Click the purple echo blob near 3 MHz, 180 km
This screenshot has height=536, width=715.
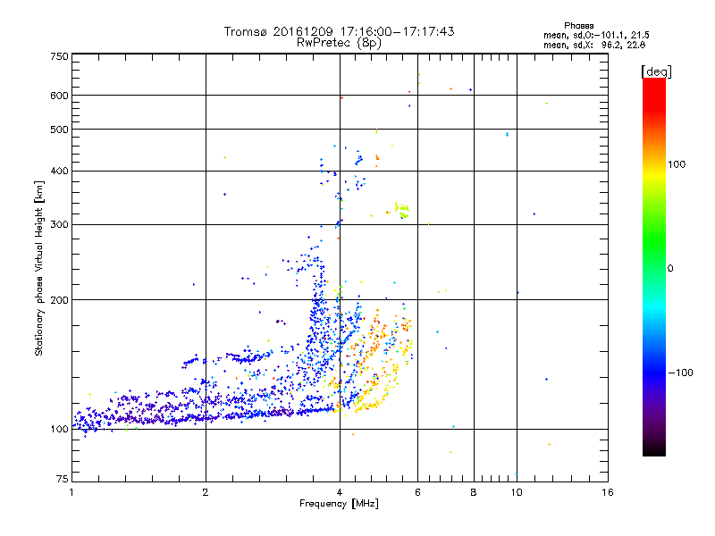pyautogui.click(x=279, y=322)
